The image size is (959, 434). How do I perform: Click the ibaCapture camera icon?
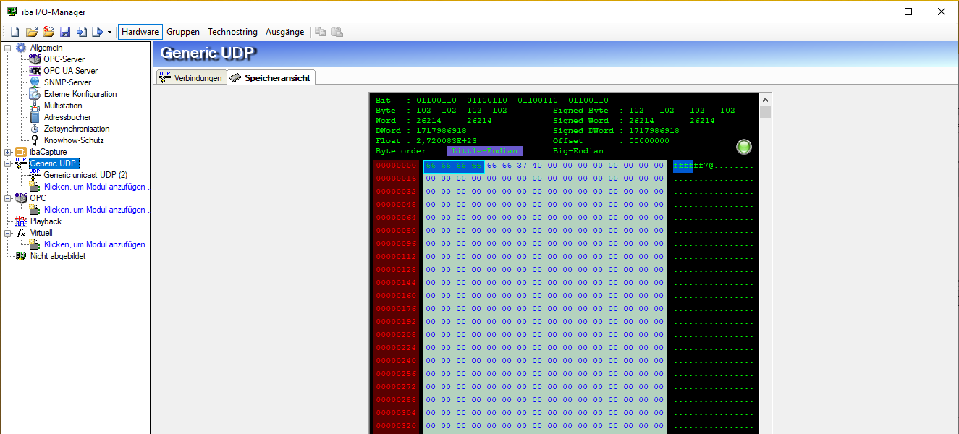coord(21,152)
